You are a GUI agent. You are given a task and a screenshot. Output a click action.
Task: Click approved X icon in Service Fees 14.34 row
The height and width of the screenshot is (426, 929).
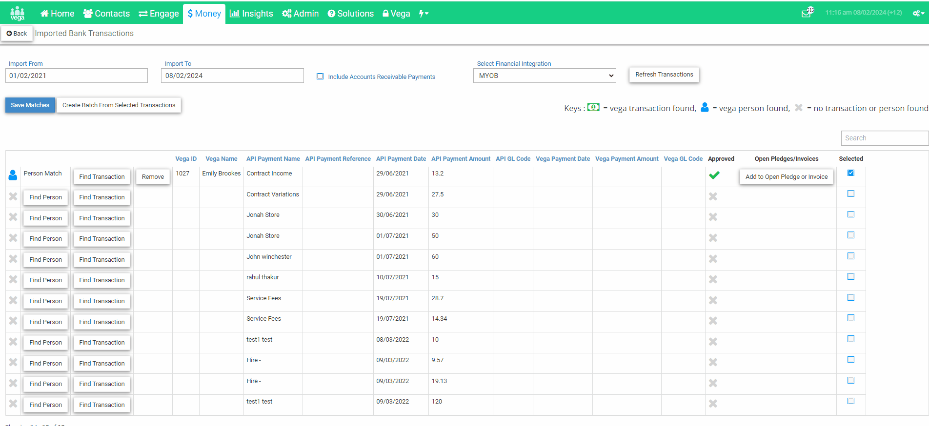(713, 321)
